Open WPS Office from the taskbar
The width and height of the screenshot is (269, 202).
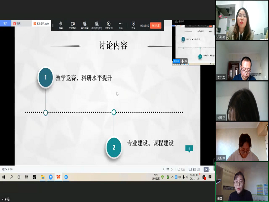point(59,177)
